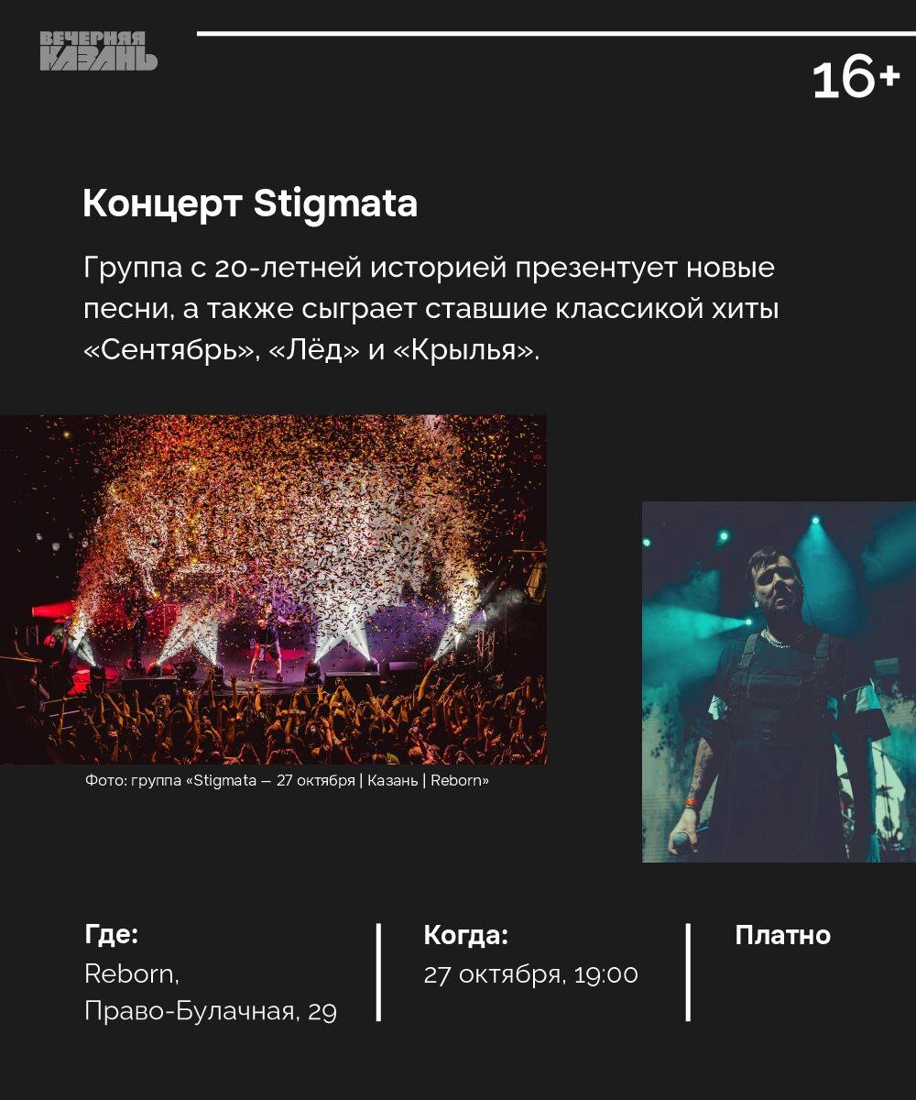Screen dimensions: 916x1100
Task: Click the date 27 октября, 19:00
Action: click(x=530, y=974)
